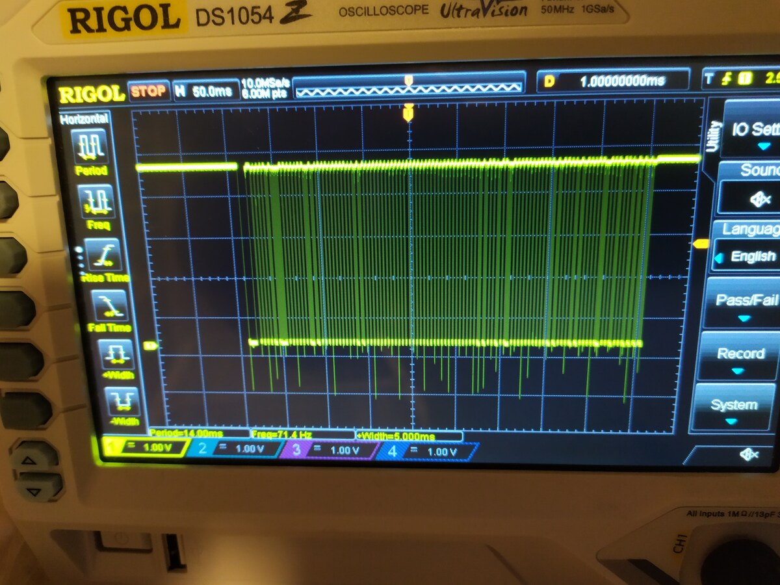This screenshot has height=585, width=780.
Task: Click the D 1.00000000ms delay readout
Action: (x=613, y=81)
